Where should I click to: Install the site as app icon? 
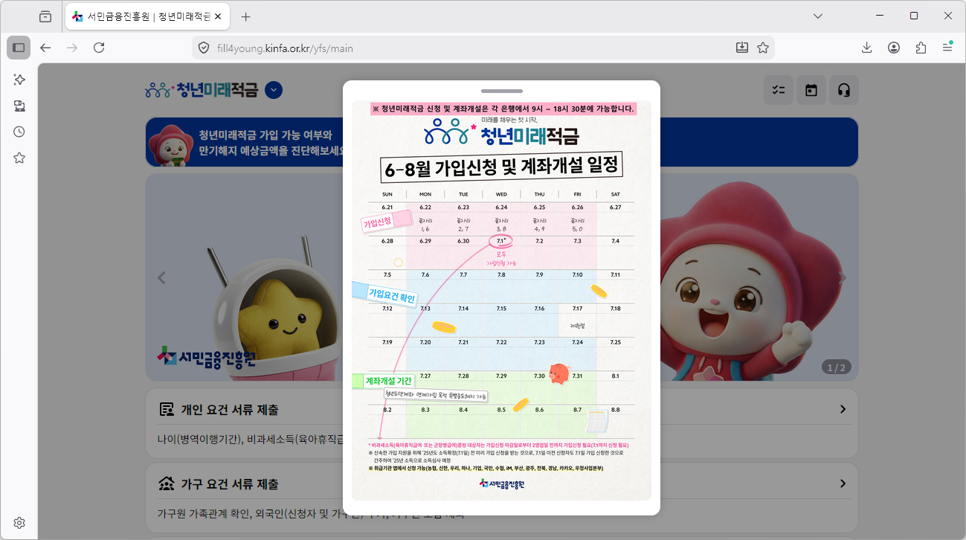click(741, 48)
